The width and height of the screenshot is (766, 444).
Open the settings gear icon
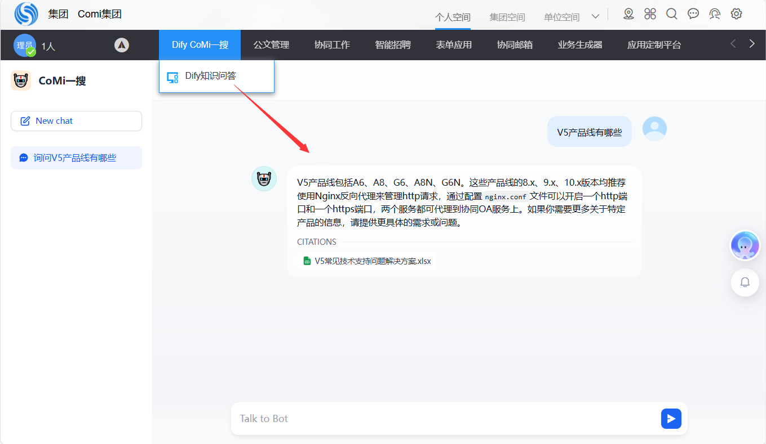click(736, 14)
